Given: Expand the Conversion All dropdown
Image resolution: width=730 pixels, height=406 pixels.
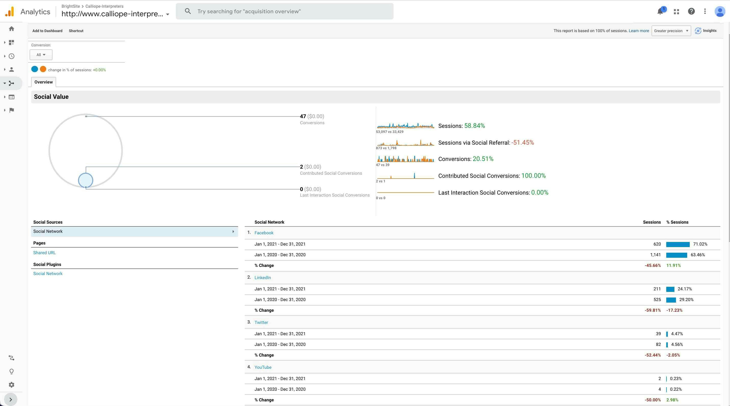Looking at the screenshot, I should pos(41,55).
